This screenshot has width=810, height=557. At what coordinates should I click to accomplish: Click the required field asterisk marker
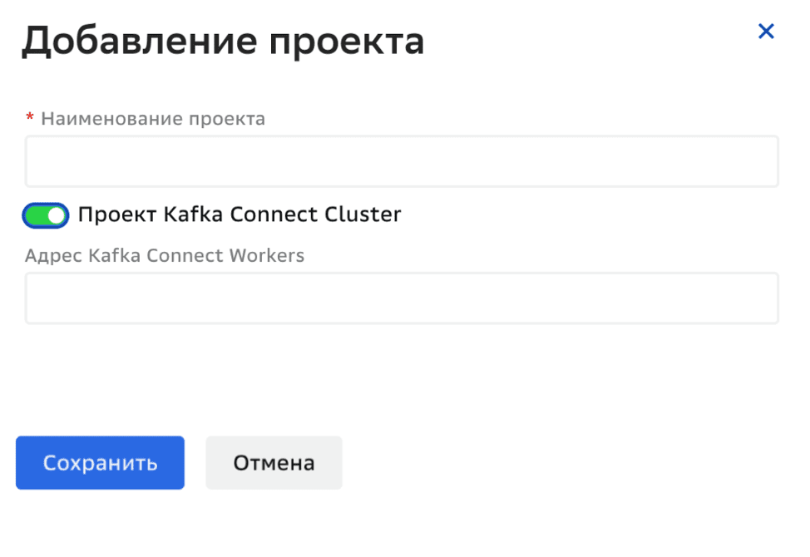coord(30,117)
